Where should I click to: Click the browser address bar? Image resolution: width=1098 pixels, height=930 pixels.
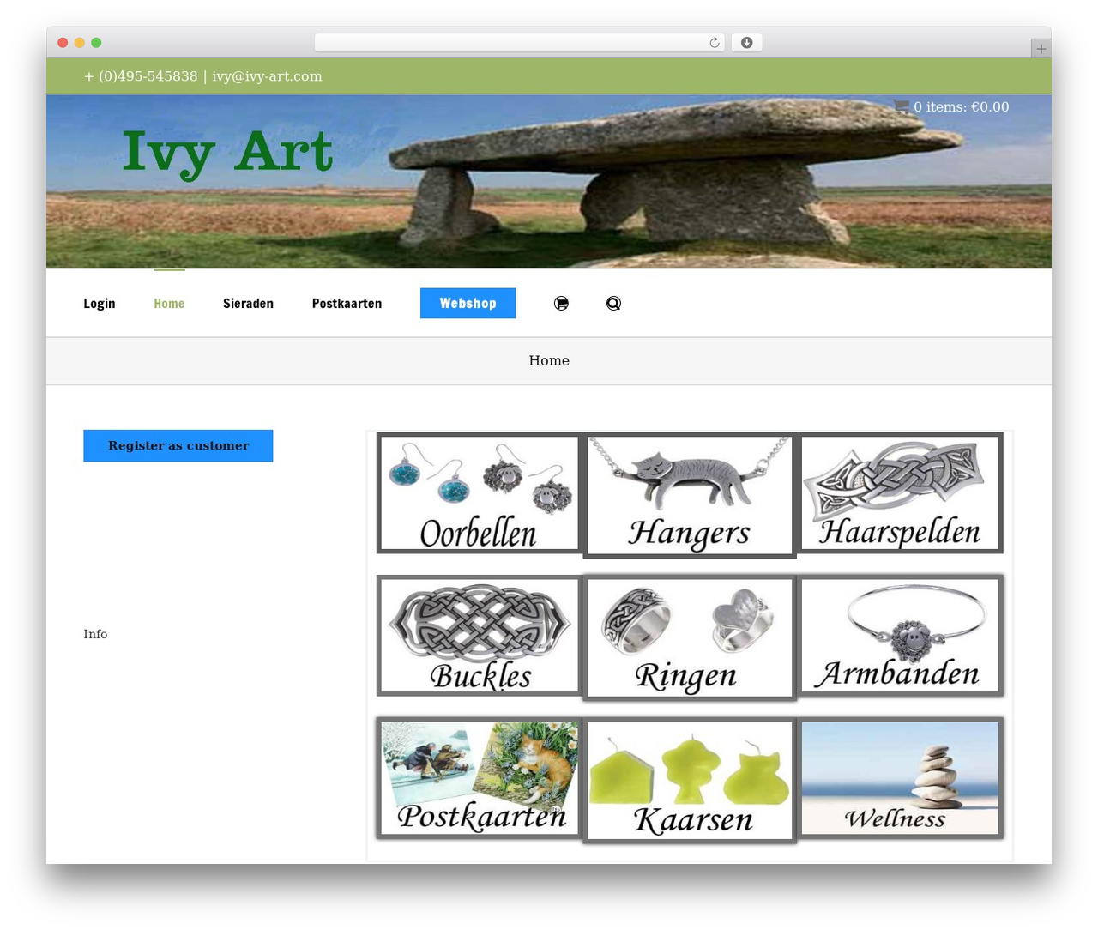click(x=519, y=43)
